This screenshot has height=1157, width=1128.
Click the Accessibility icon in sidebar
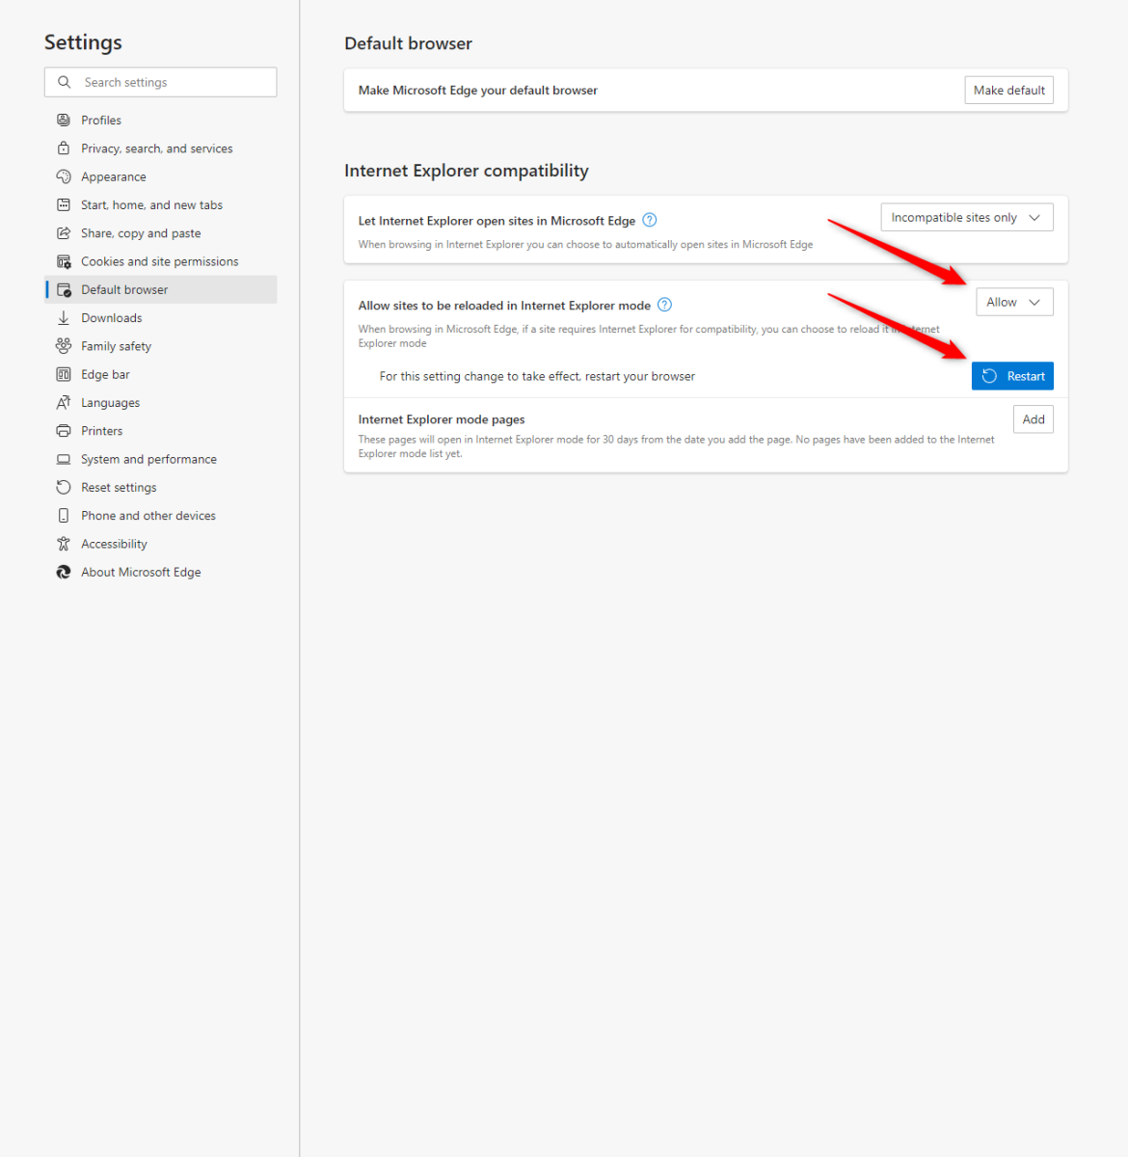tap(64, 544)
